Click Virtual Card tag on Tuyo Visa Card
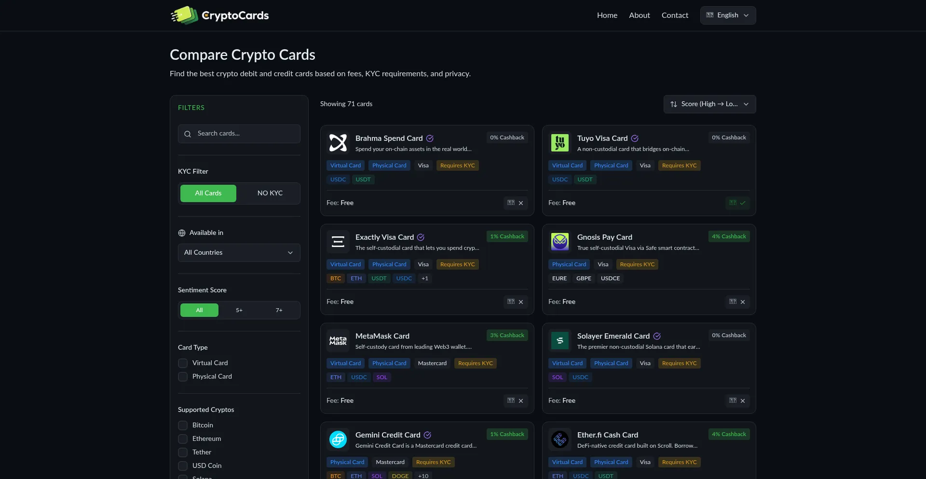Viewport: 926px width, 479px height. click(567, 165)
